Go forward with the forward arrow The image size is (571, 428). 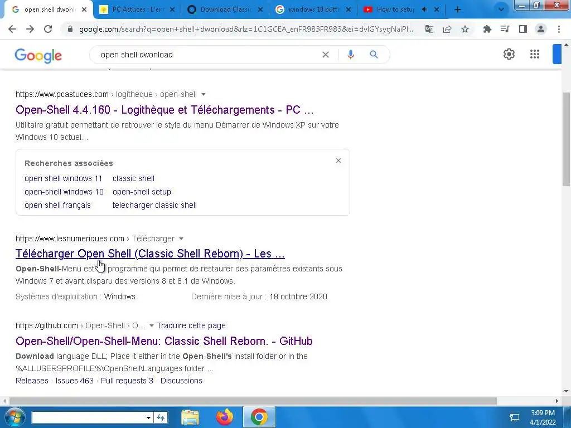30,29
